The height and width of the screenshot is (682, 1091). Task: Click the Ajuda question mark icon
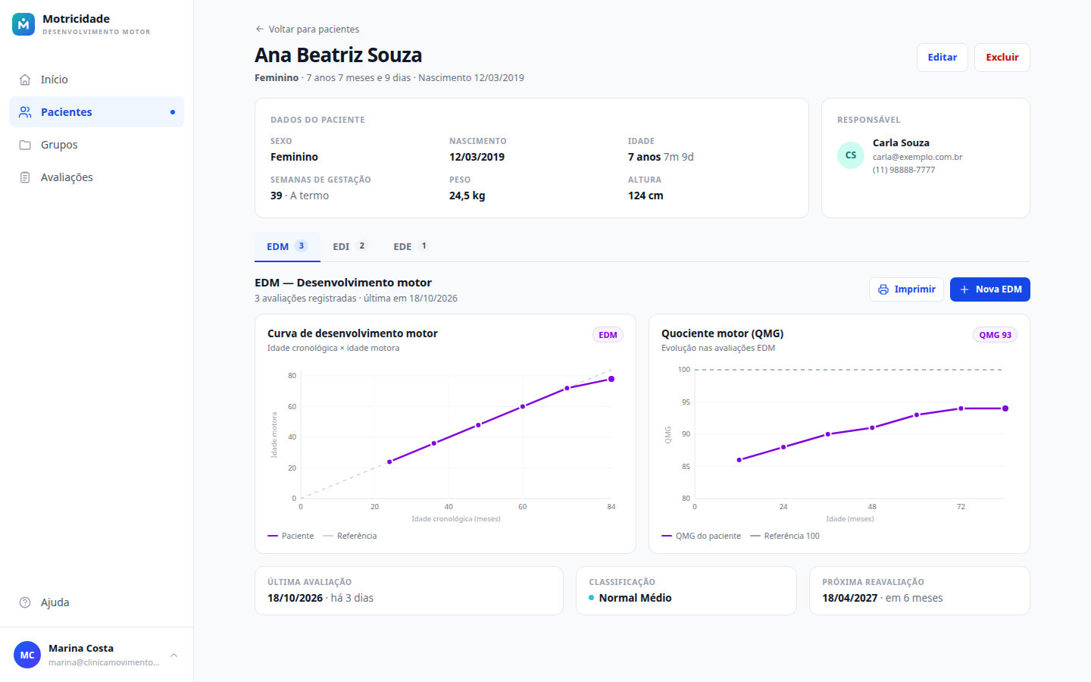tap(25, 602)
